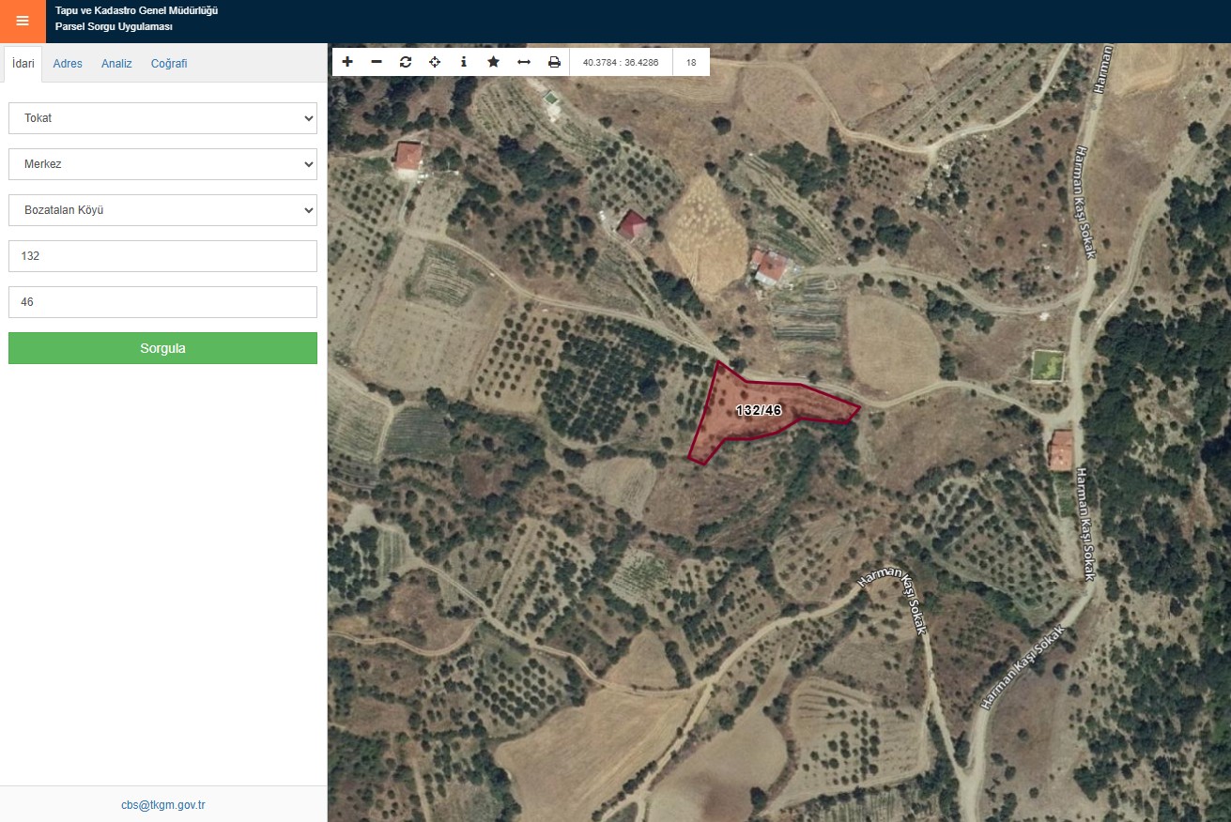1231x822 pixels.
Task: Click the cbs@tkgm.gov.tr email link
Action: click(163, 805)
